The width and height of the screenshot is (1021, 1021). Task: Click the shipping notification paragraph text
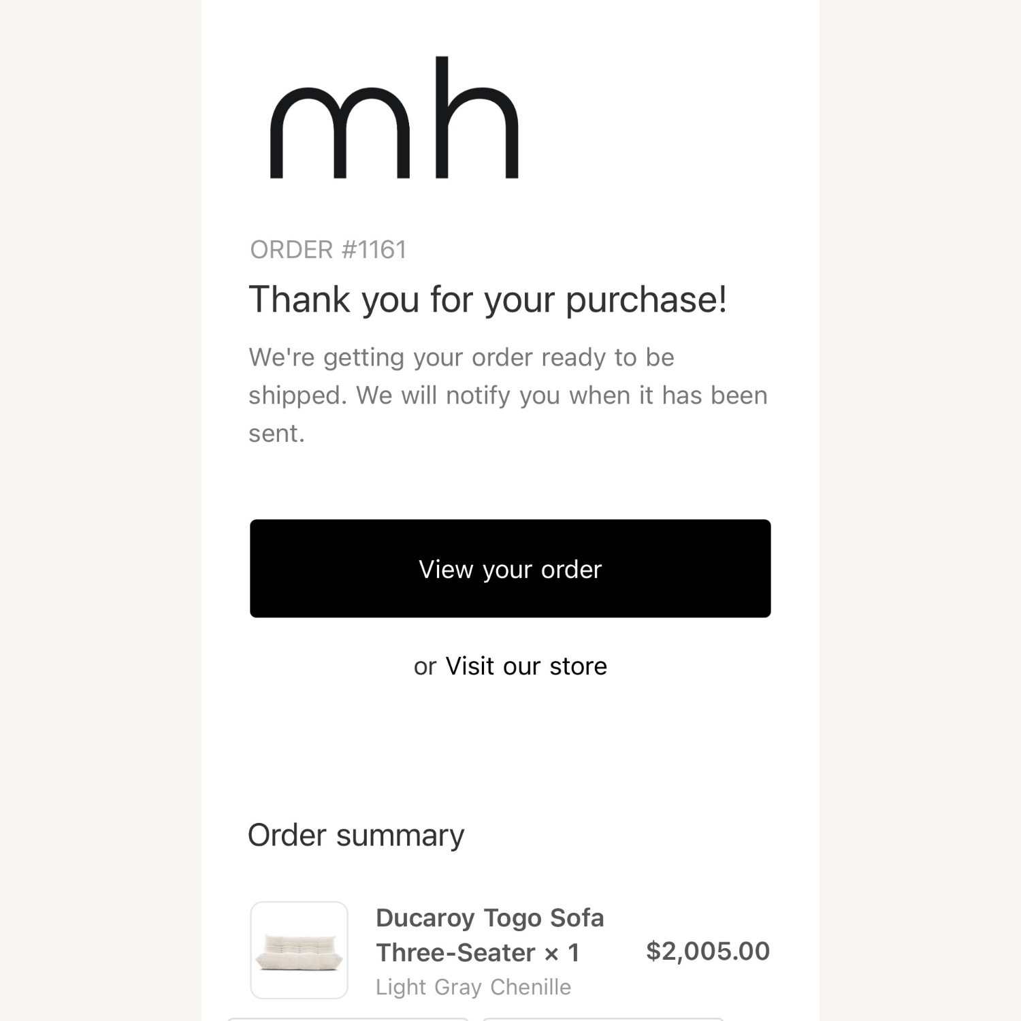pyautogui.click(x=507, y=395)
